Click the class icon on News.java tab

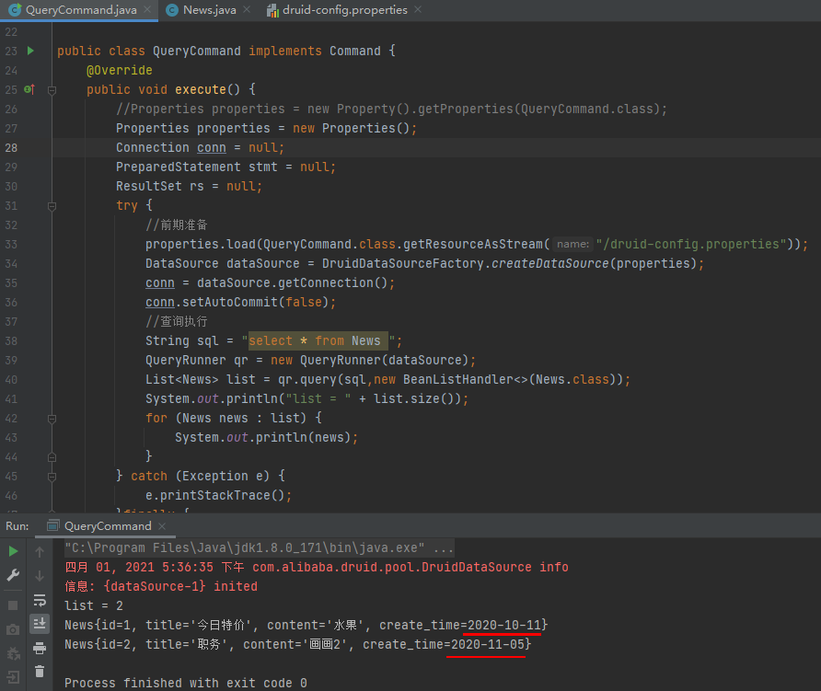click(172, 10)
